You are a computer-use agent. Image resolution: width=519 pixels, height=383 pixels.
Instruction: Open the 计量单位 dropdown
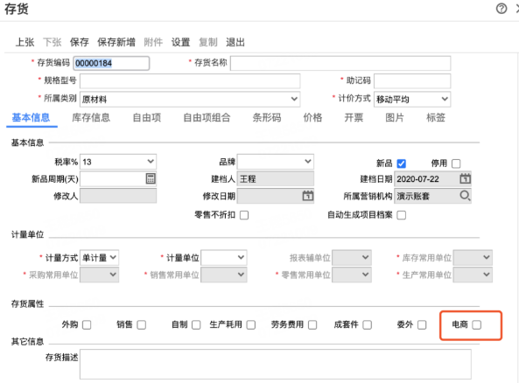click(x=224, y=257)
